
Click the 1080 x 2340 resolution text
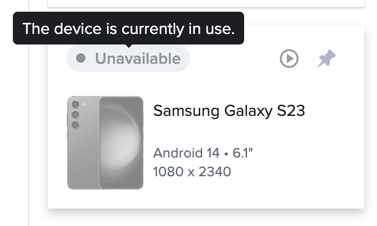point(192,172)
